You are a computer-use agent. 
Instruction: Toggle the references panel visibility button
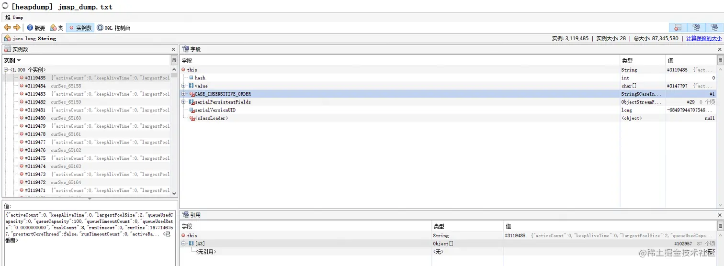(x=713, y=28)
